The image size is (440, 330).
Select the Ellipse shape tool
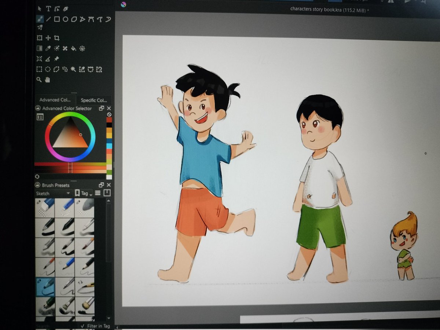(65, 19)
